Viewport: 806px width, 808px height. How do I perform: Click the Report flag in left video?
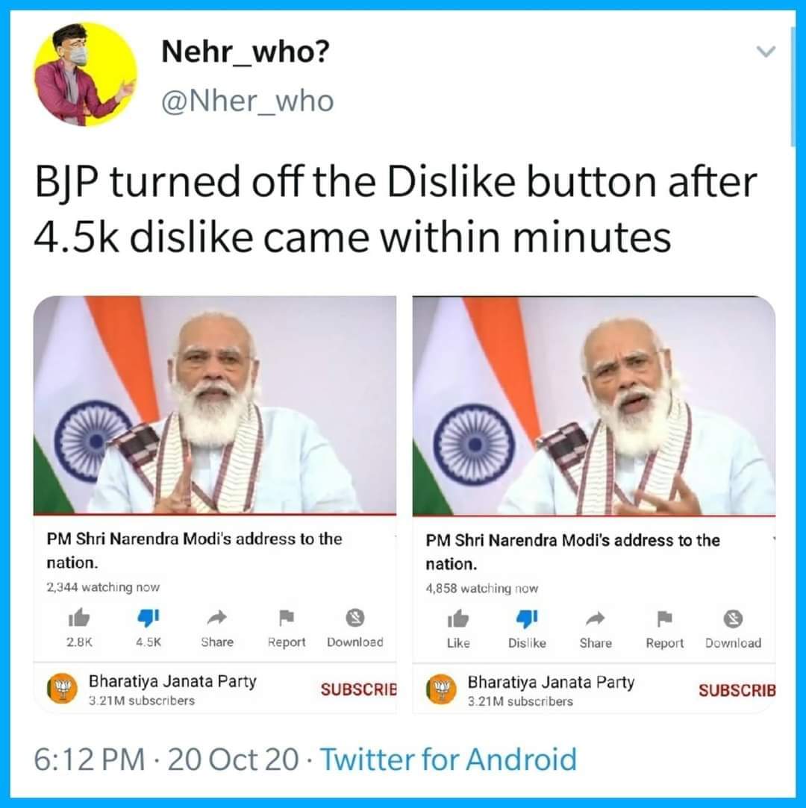click(x=287, y=618)
